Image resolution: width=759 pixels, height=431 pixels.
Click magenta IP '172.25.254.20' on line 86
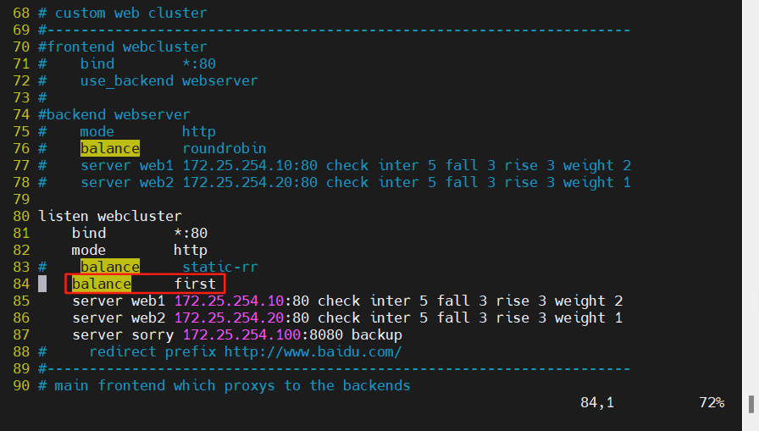(229, 318)
